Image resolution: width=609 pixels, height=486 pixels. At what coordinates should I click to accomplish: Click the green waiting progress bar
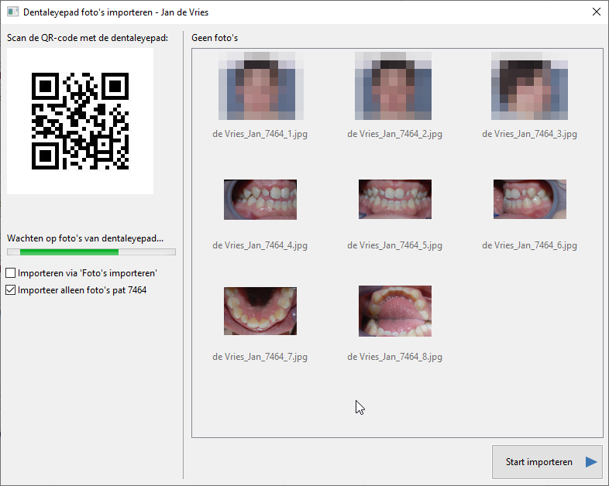[91, 252]
